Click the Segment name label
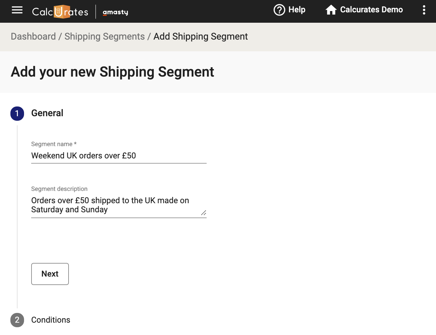This screenshot has width=436, height=335. [x=54, y=144]
